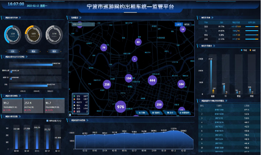261x155 pixels.
Task: Click the 载客 label button under orange gauge
Action: (x=33, y=51)
